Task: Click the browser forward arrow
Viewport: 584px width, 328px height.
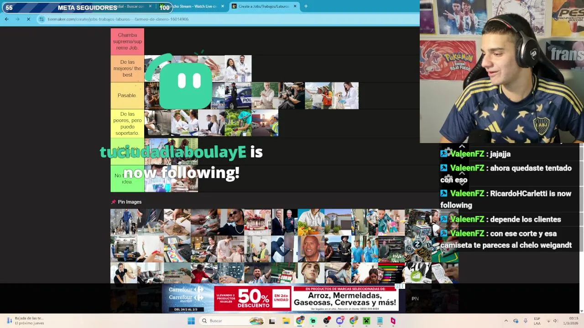Action: coord(17,19)
